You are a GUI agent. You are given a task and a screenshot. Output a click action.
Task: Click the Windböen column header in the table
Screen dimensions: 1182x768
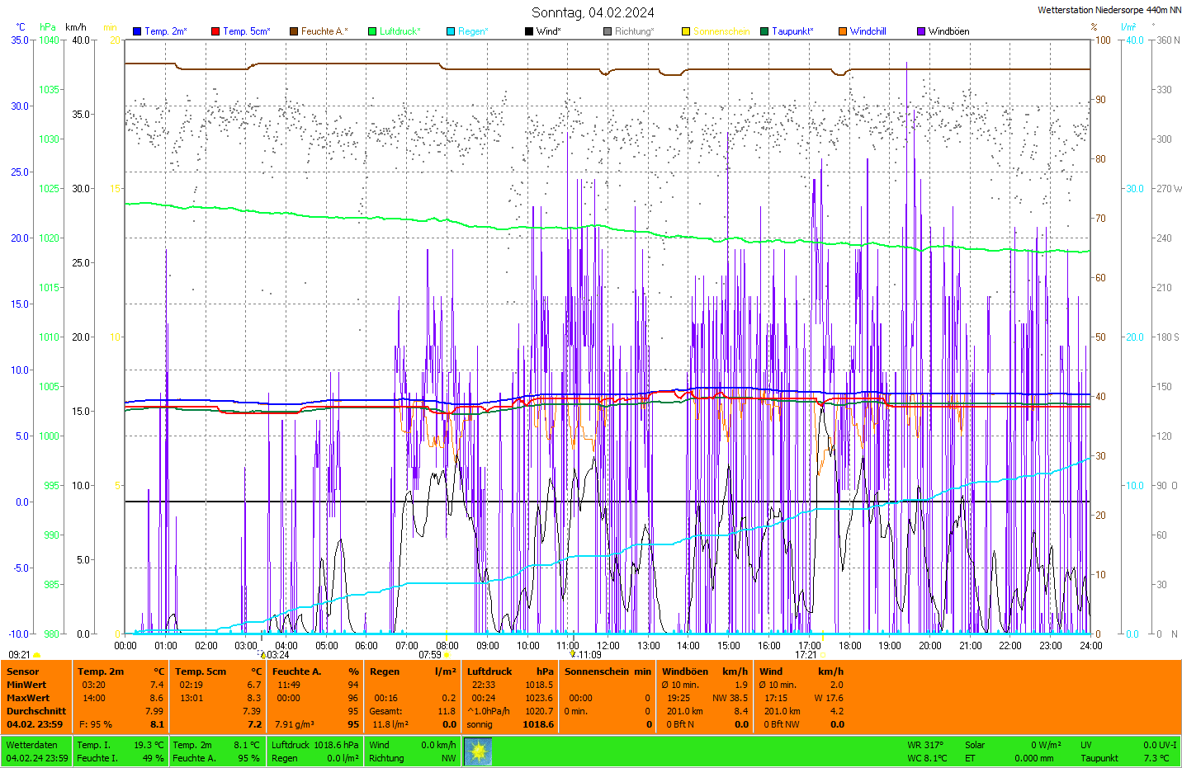685,671
